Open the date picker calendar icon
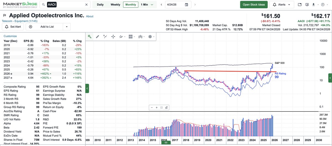Viewport: 332px width, 146px height. click(x=186, y=5)
